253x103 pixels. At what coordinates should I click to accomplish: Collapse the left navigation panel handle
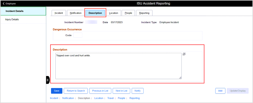coord(48,80)
